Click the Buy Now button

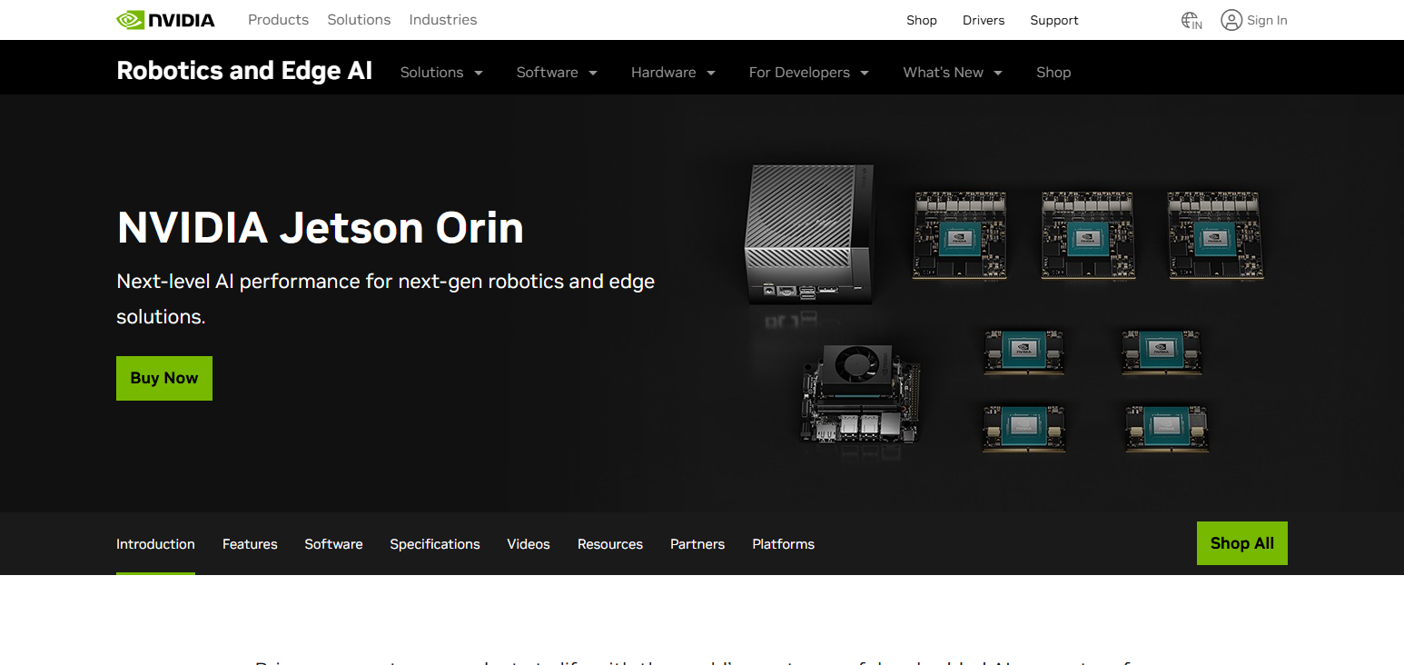(164, 378)
